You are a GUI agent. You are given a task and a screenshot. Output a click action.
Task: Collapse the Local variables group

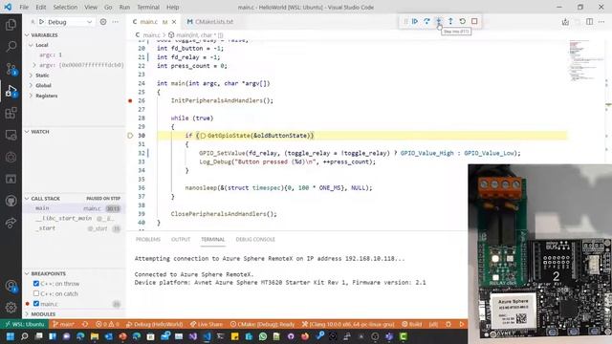(31, 45)
